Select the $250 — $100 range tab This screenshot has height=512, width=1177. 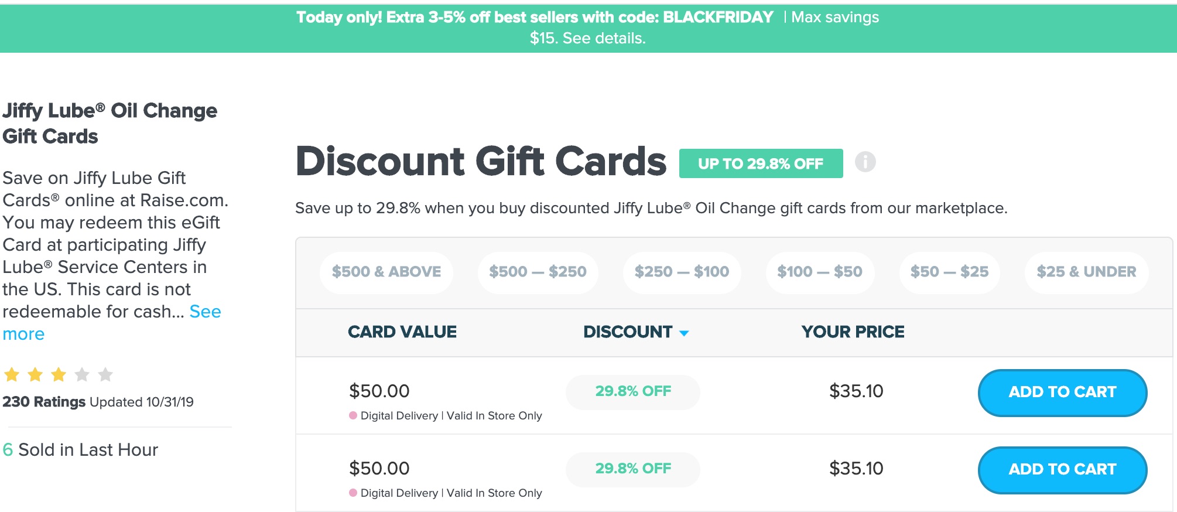[x=682, y=272]
